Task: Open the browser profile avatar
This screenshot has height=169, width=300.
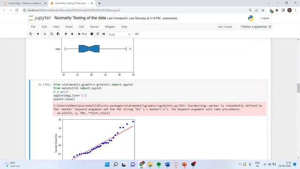Action: pos(290,10)
